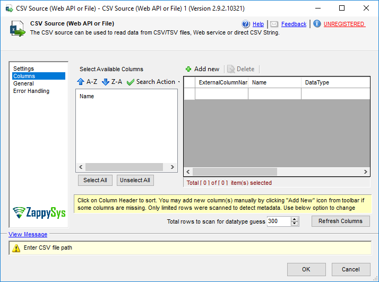Confirm with the OK button

pos(306,269)
